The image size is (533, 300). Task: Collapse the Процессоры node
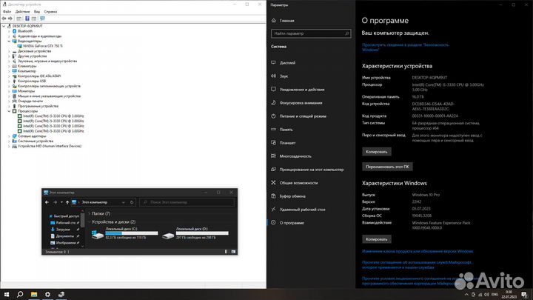[9, 111]
